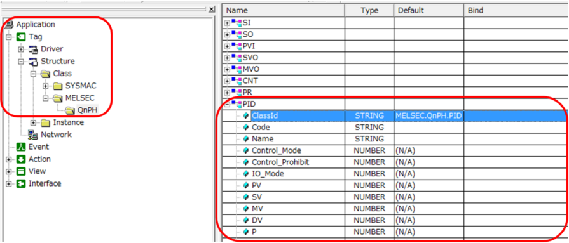Click the Default column header
Image resolution: width=569 pixels, height=243 pixels.
pyautogui.click(x=429, y=11)
